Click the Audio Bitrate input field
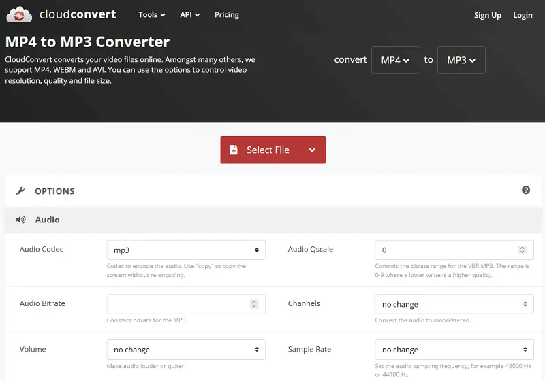545x381 pixels. click(x=186, y=304)
